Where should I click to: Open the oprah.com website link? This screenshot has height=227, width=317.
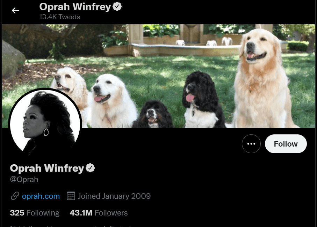(41, 196)
